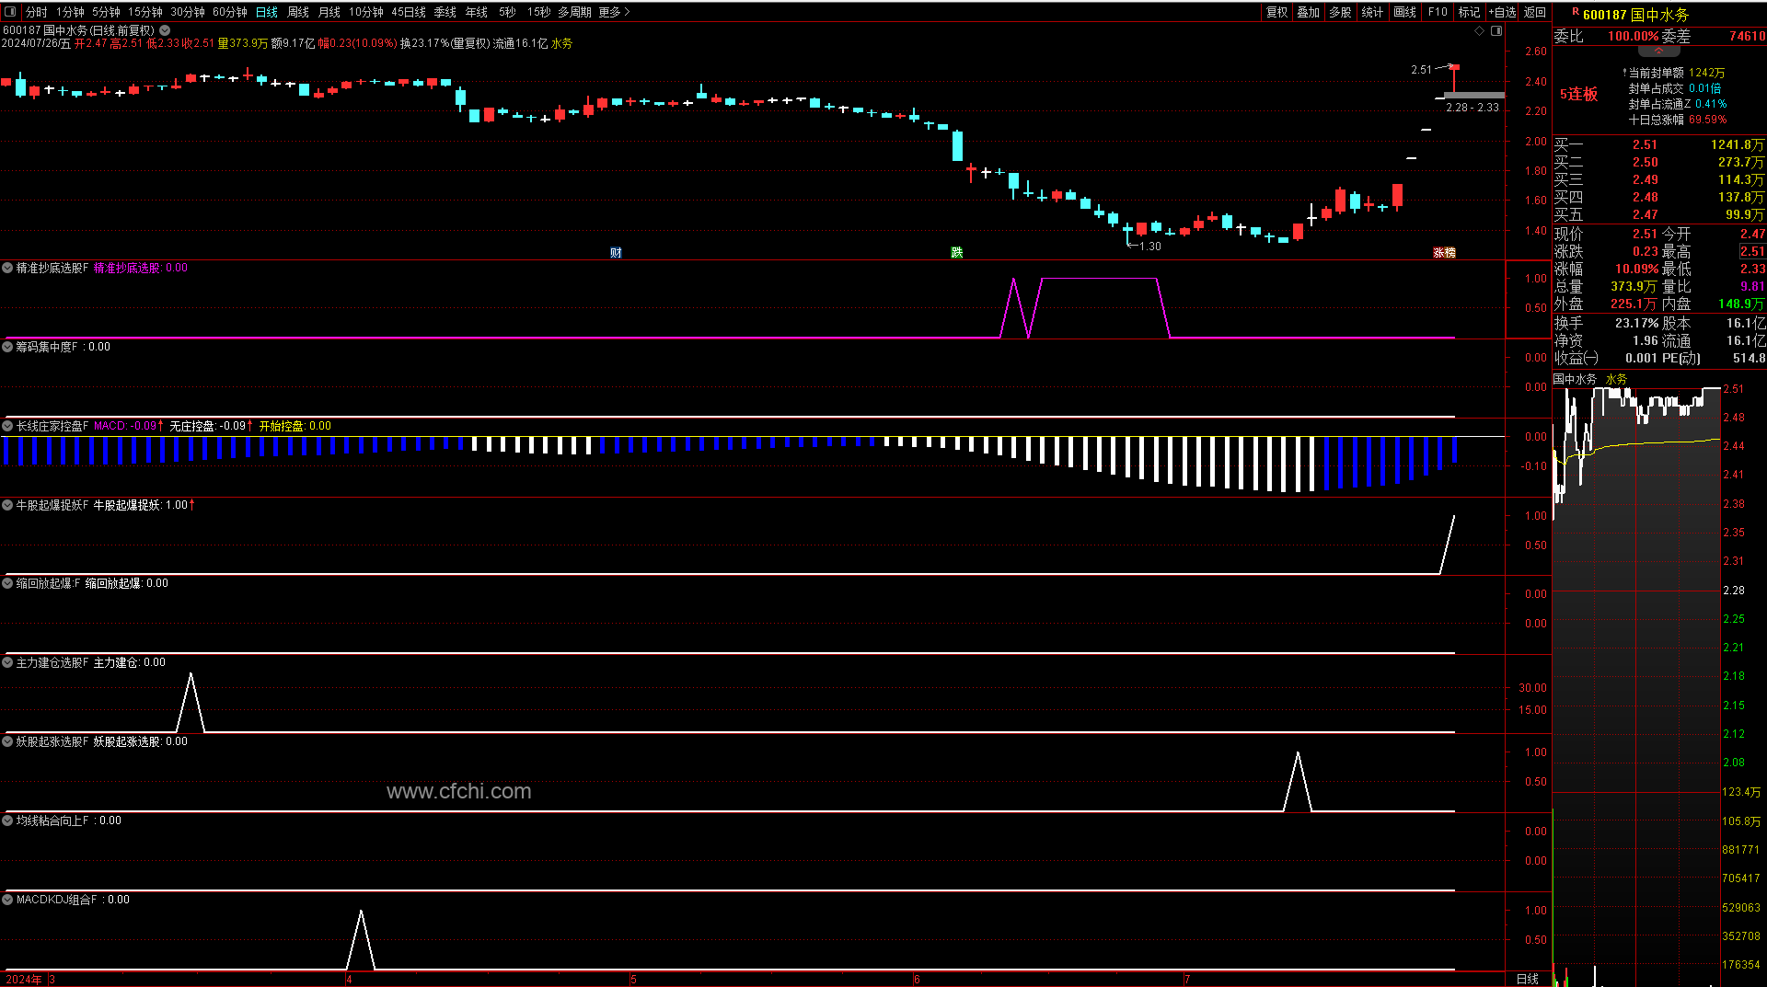Open the 牛股起爆捉妖F indicator menu
This screenshot has width=1767, height=987.
7,506
